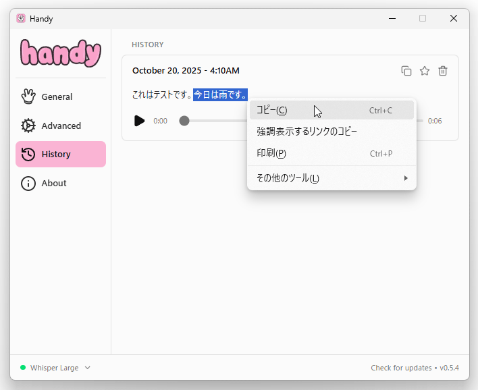Play the recorded audio clip
This screenshot has width=478, height=390.
(x=139, y=121)
